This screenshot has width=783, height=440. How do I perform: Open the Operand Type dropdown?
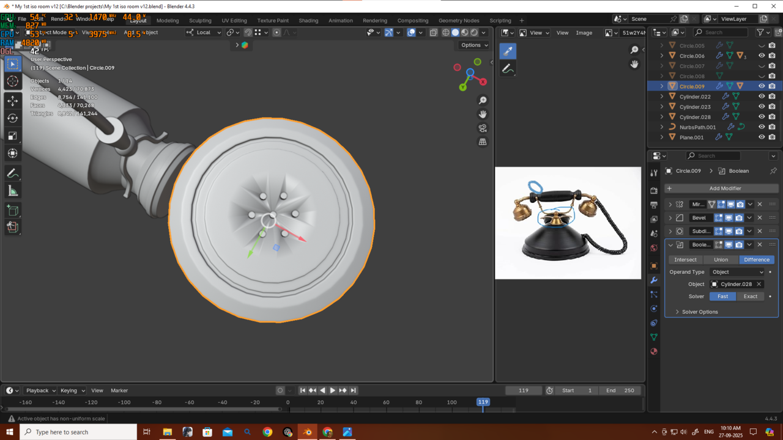pos(738,272)
